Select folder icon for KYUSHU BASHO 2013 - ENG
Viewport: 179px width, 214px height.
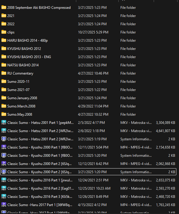[4, 57]
